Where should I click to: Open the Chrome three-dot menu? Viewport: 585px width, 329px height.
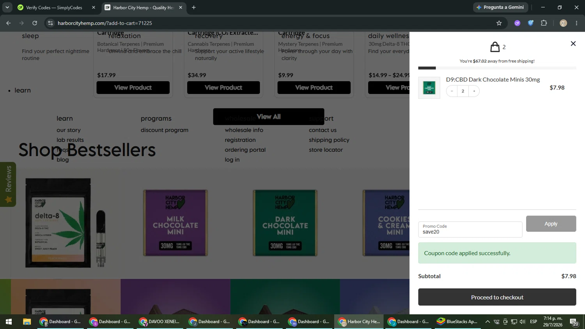click(576, 23)
